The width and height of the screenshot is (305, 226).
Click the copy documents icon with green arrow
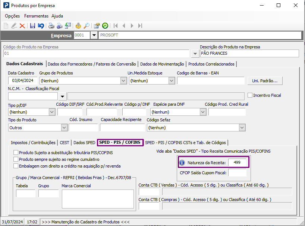[68, 26]
